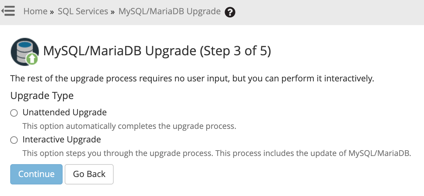Click the Interactive Upgrade option label

(62, 139)
